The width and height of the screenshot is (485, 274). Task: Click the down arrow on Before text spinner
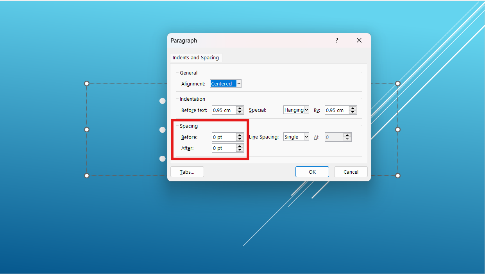coord(240,112)
